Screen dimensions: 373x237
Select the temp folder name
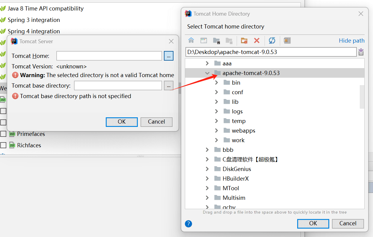coord(239,121)
